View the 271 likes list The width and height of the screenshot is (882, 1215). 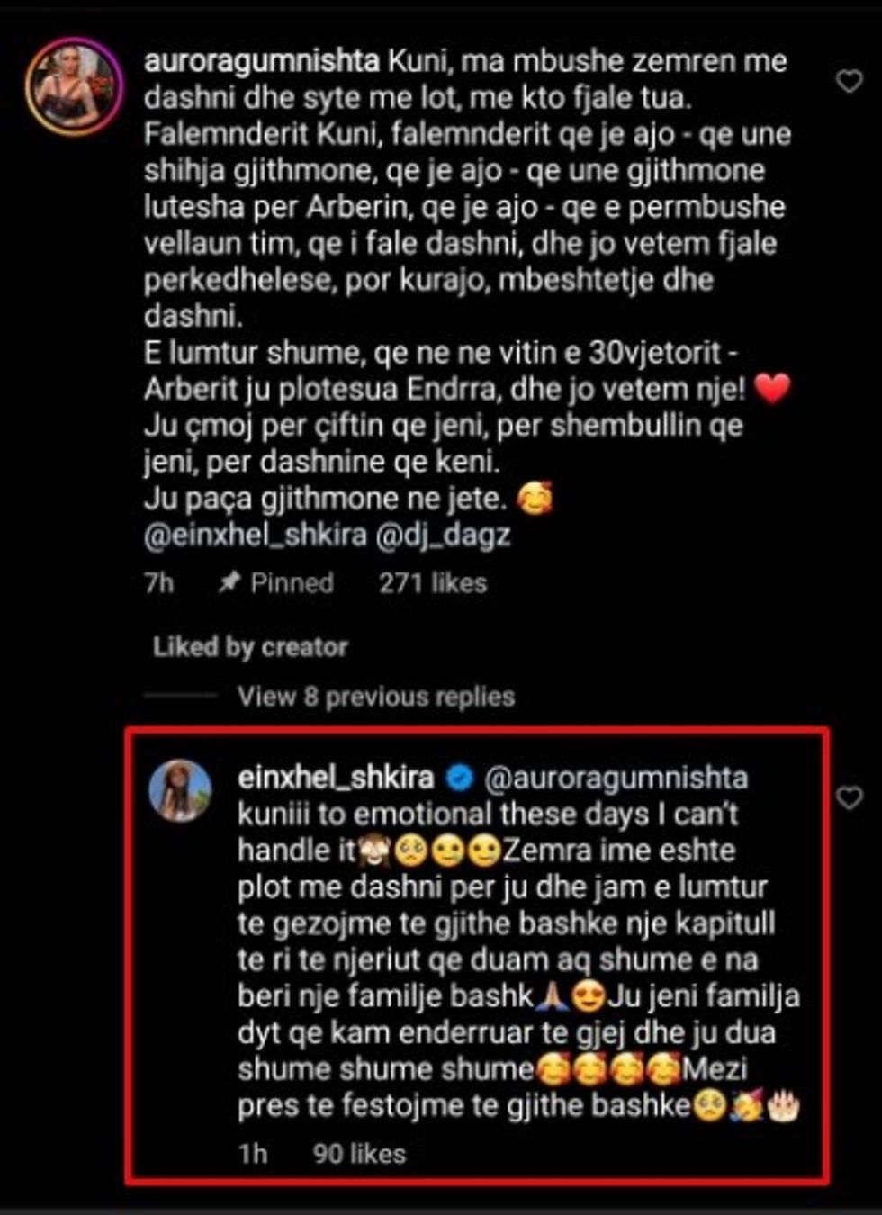(433, 583)
